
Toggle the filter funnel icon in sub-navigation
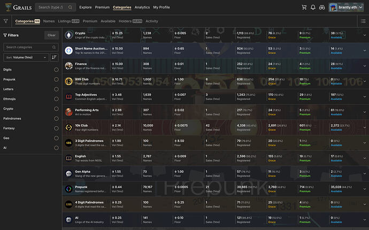coord(5,21)
